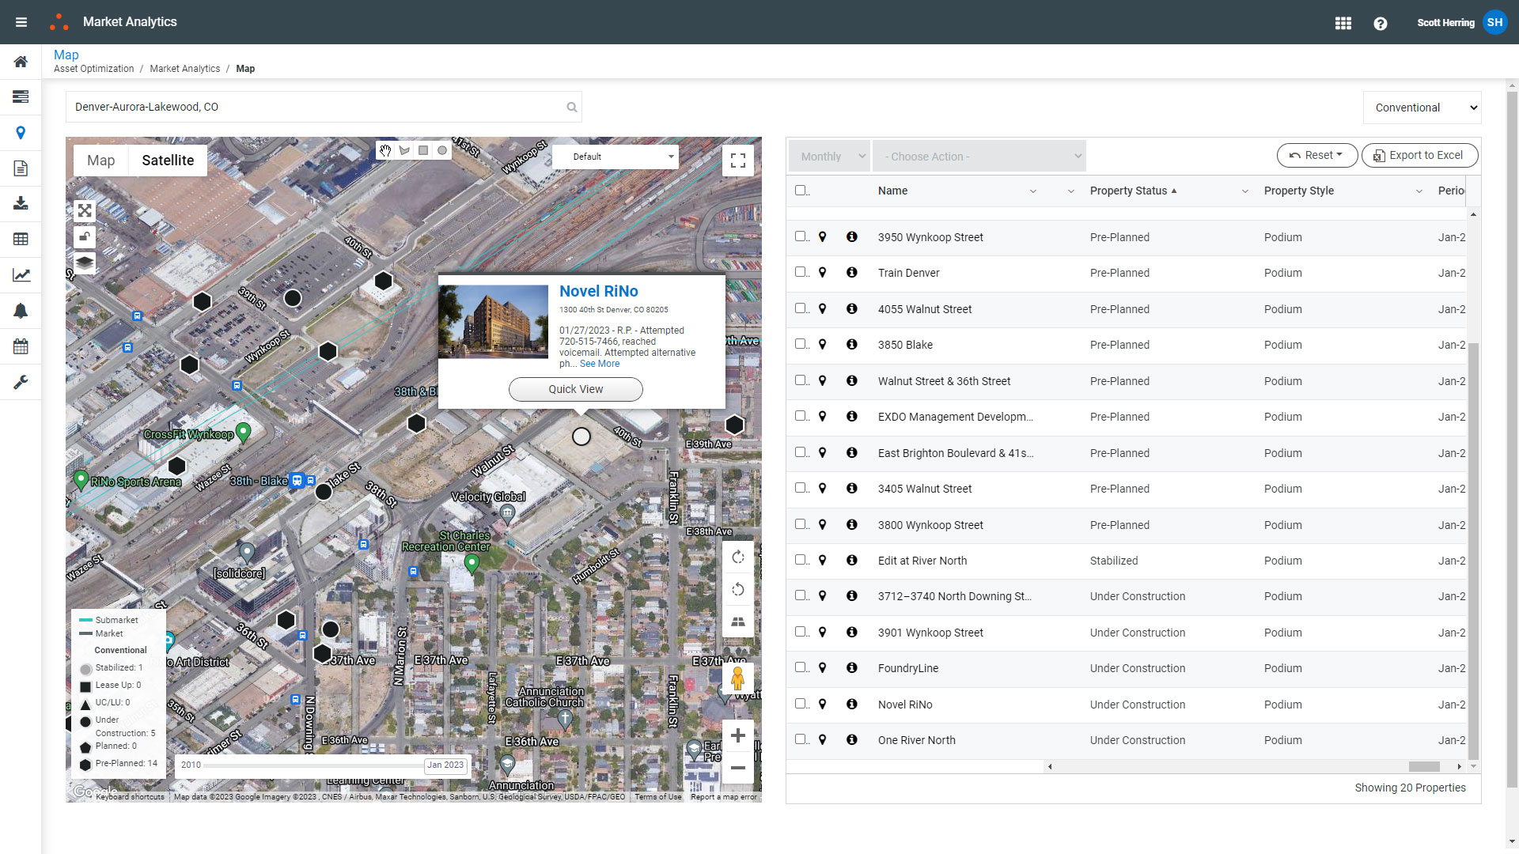This screenshot has height=854, width=1519.
Task: Open the app grid icon in header
Action: tap(1343, 23)
